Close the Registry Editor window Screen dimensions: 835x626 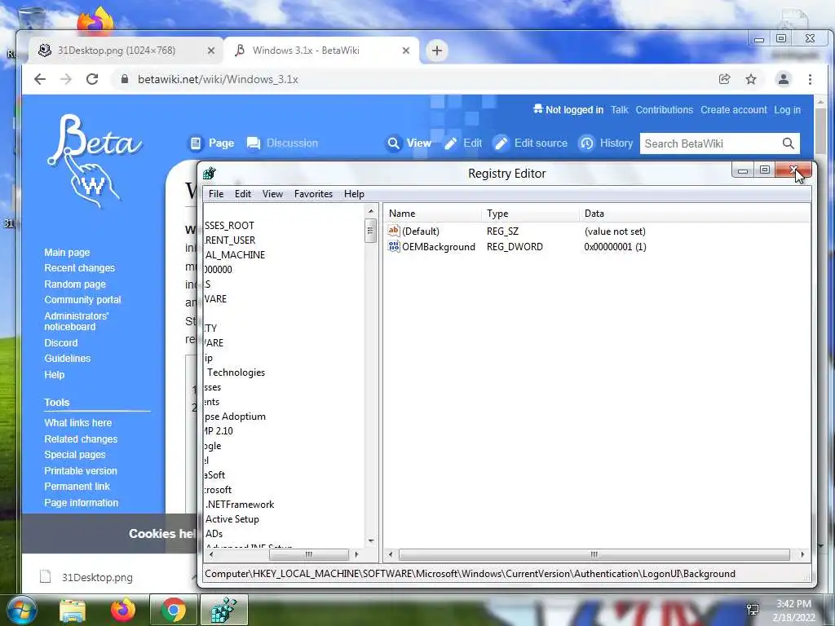793,170
